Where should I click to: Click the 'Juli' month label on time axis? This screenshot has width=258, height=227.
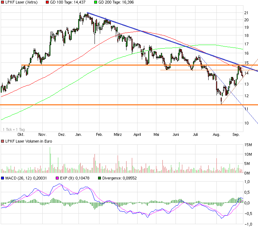point(195,134)
